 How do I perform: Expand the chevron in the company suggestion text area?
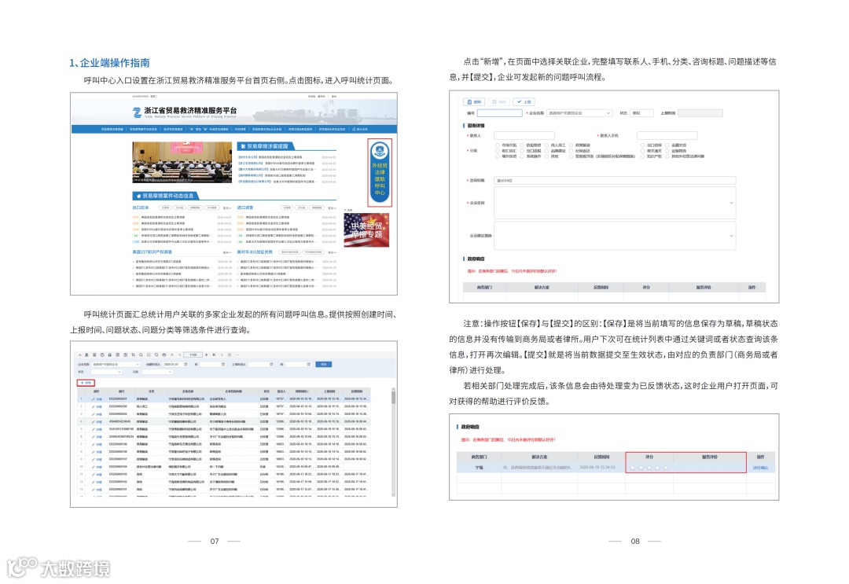pos(732,236)
